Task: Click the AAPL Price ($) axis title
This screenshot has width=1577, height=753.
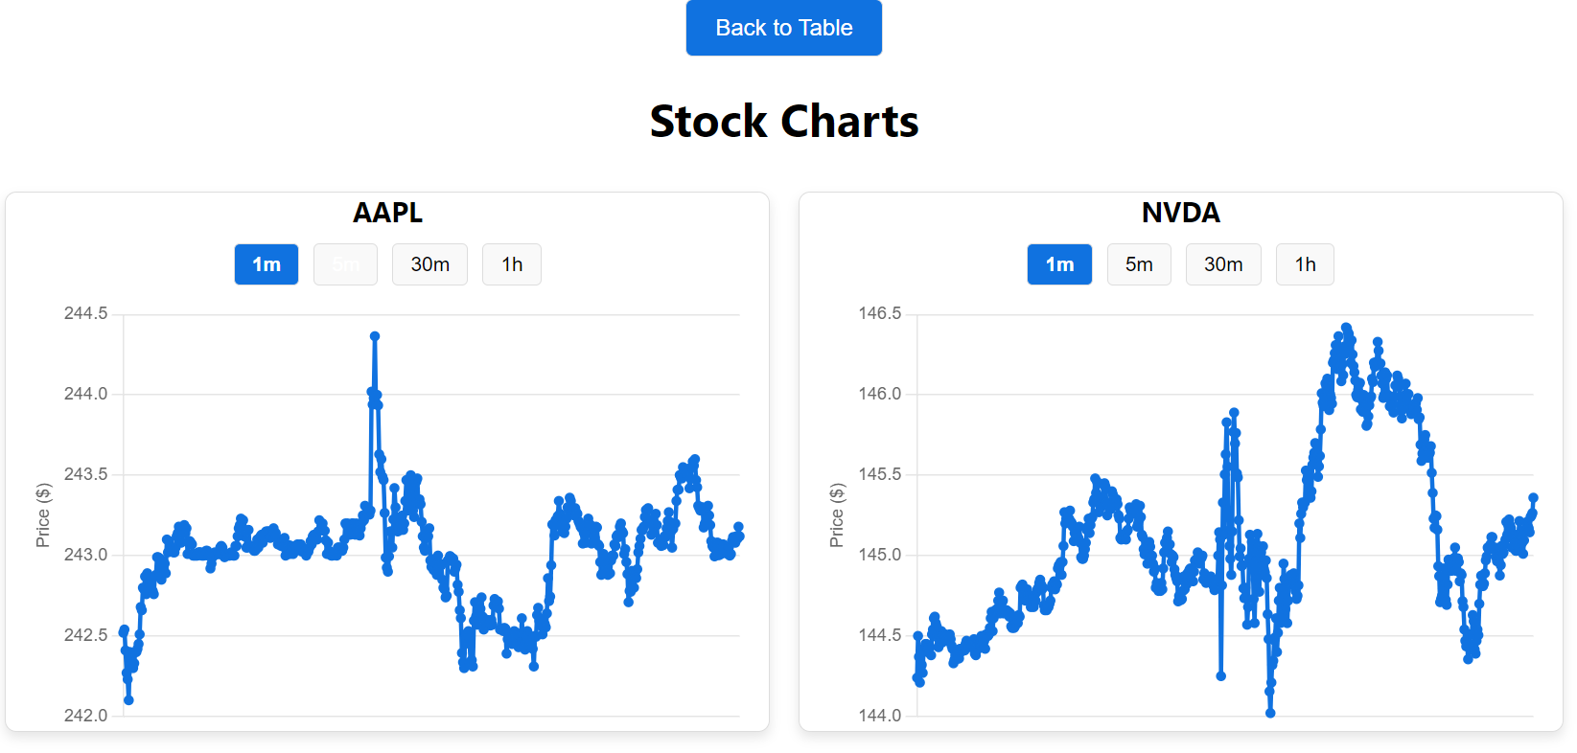Action: [43, 515]
